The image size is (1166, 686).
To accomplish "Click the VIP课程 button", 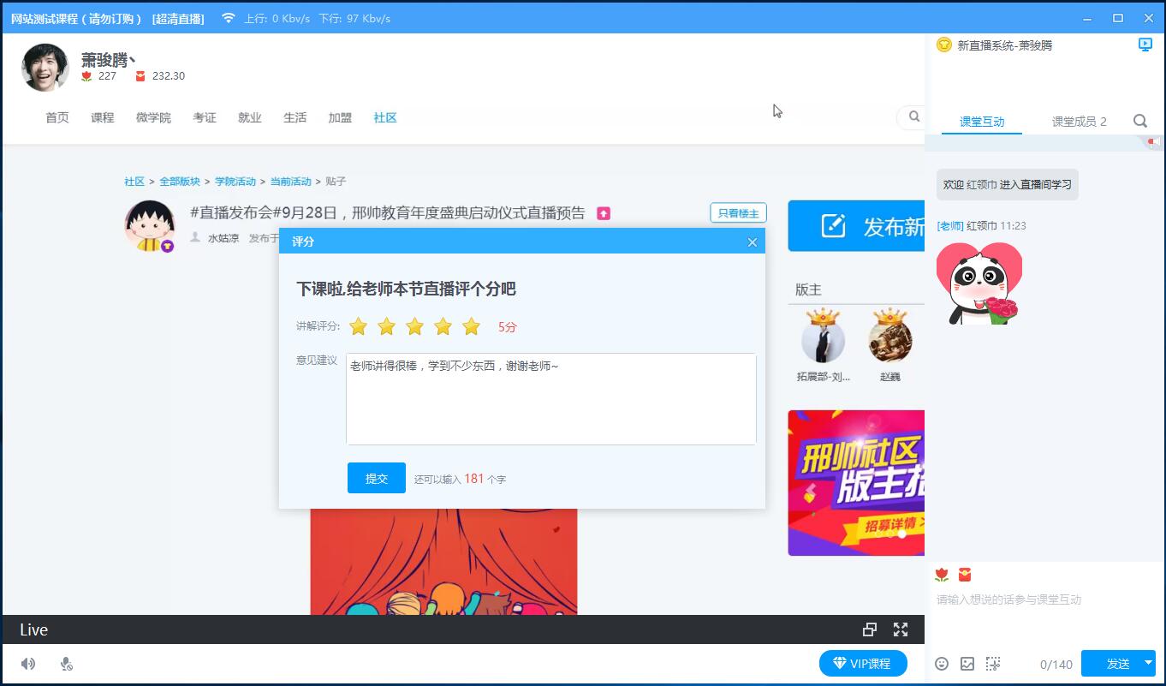I will [x=862, y=664].
